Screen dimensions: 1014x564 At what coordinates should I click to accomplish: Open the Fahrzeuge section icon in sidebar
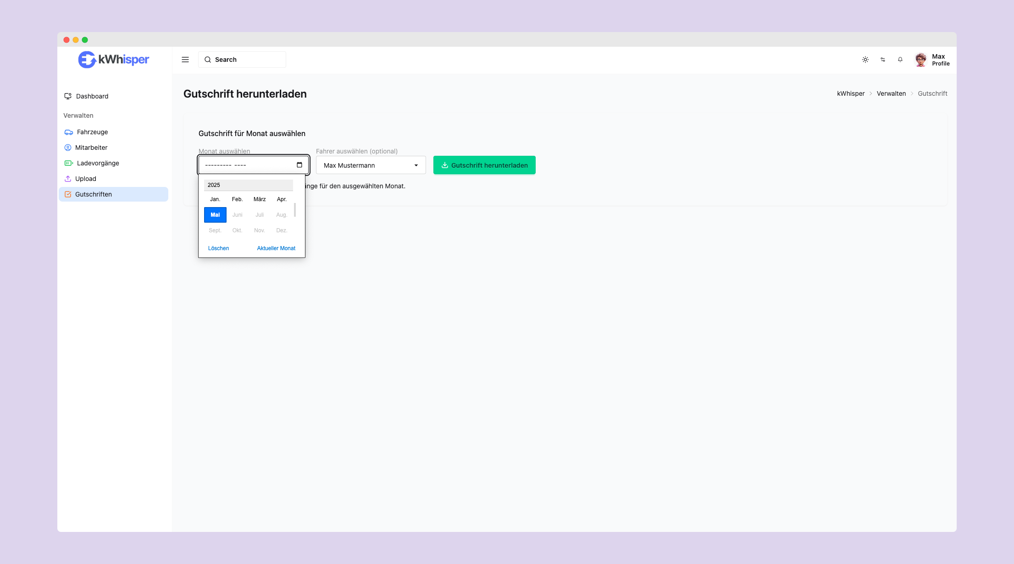pos(68,132)
